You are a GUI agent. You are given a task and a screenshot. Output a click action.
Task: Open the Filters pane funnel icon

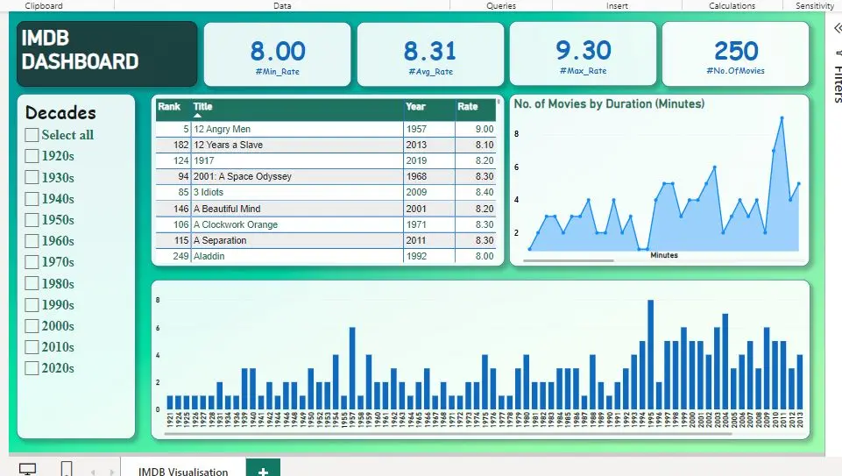click(x=838, y=53)
